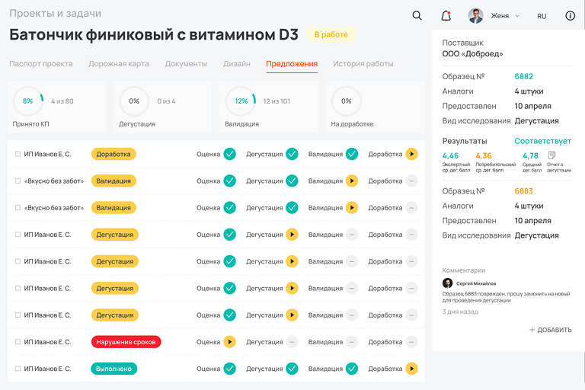Click yellow Доработка play icon in Выполнено row

[x=411, y=369]
